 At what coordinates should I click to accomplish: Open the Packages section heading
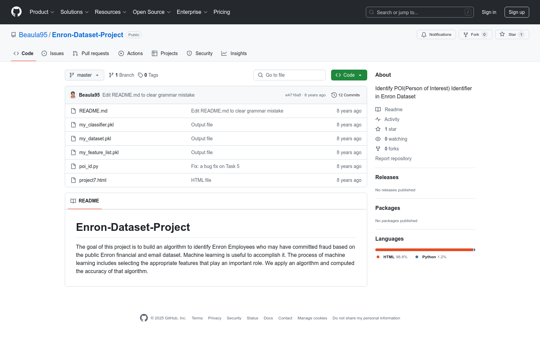click(x=387, y=208)
